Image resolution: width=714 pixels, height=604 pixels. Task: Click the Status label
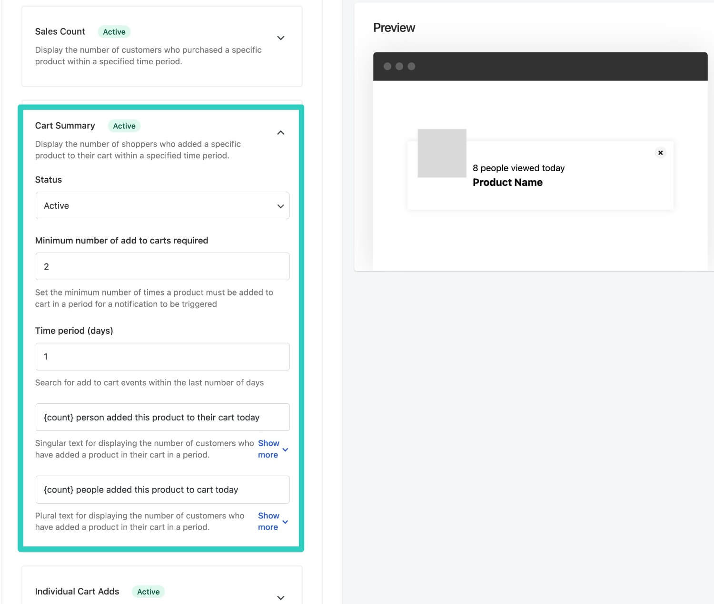click(x=49, y=180)
